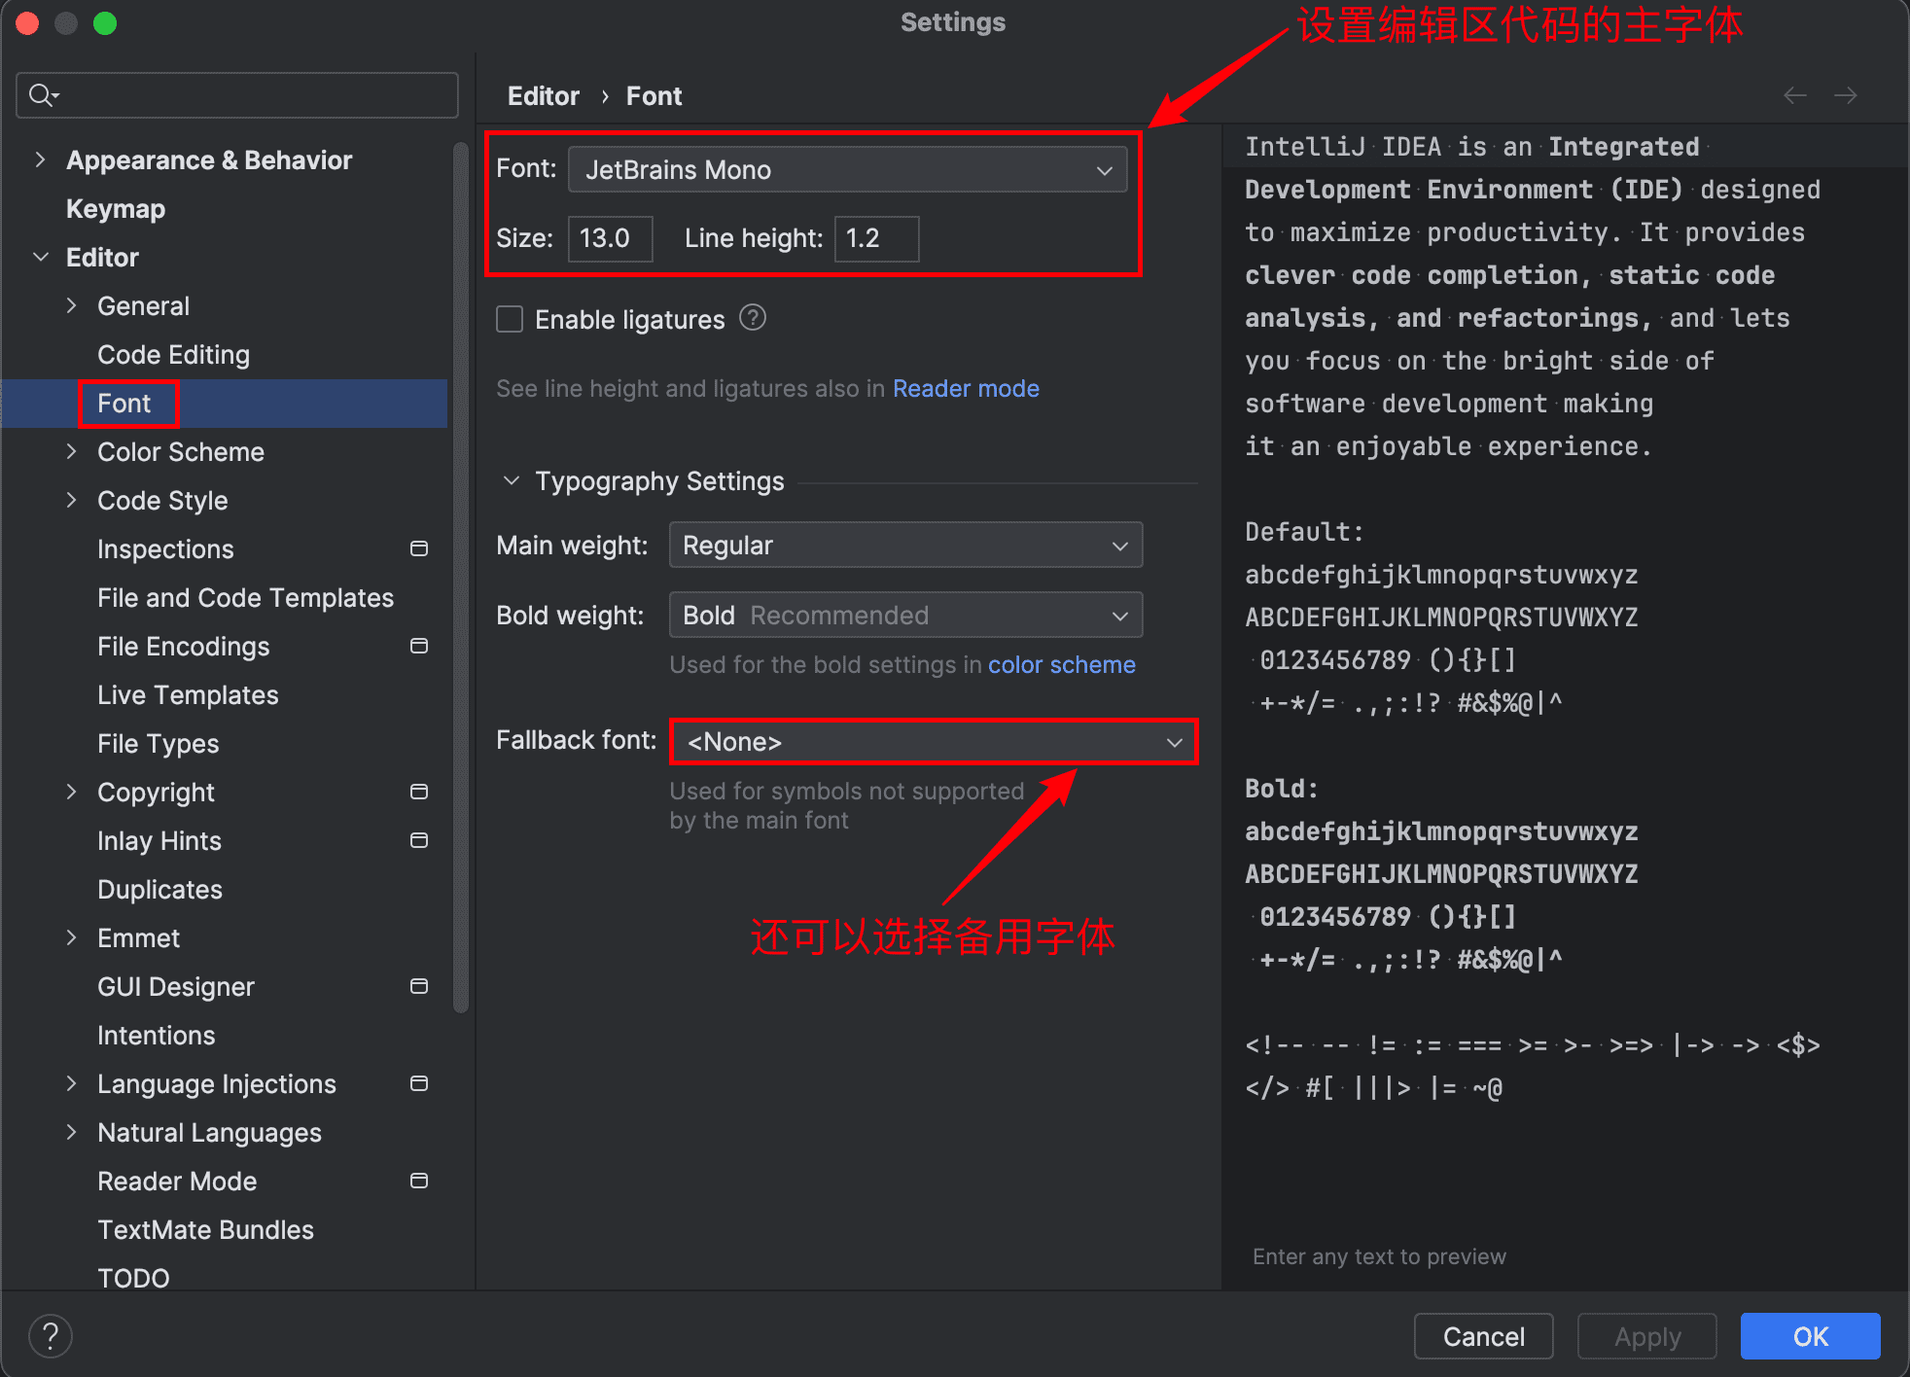Image resolution: width=1910 pixels, height=1377 pixels.
Task: Enable the ligatures checkbox
Action: [510, 319]
